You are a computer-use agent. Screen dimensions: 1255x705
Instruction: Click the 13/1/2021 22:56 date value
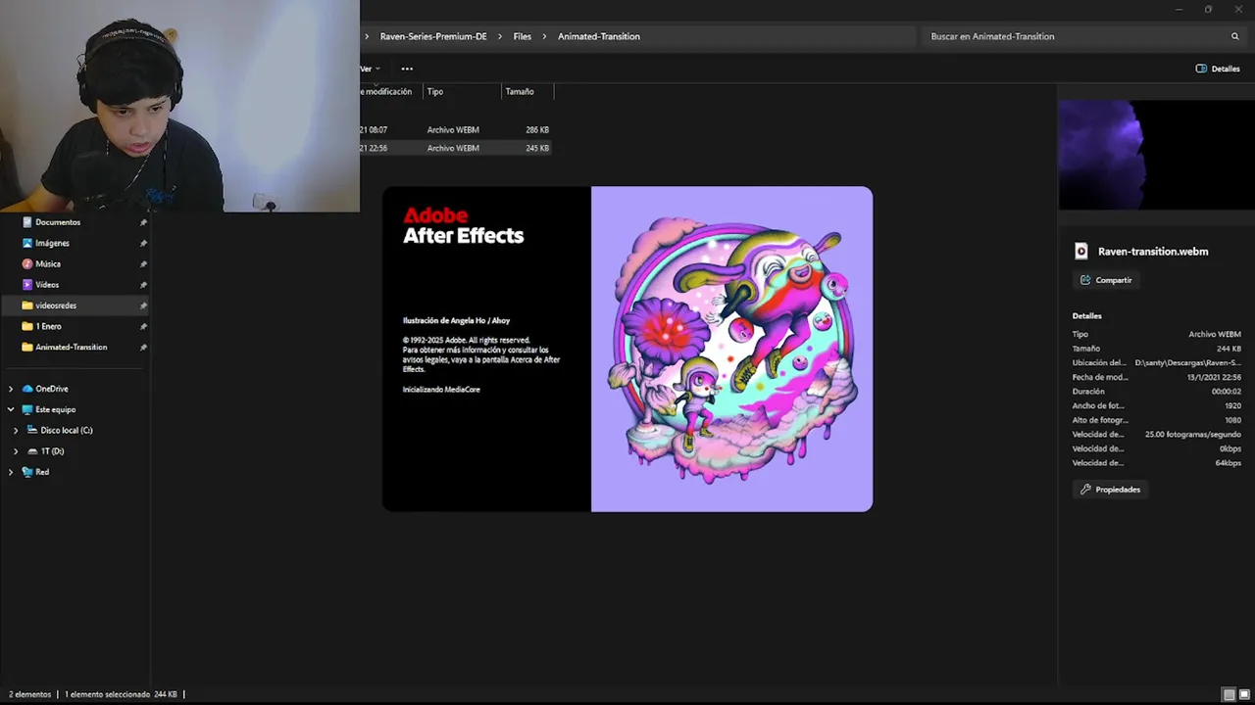1214,377
